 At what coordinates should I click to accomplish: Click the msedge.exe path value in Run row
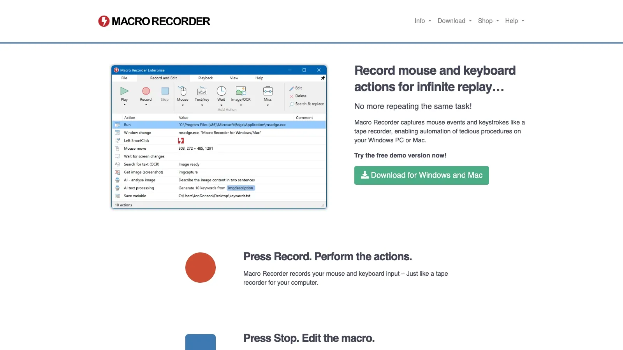click(x=232, y=125)
